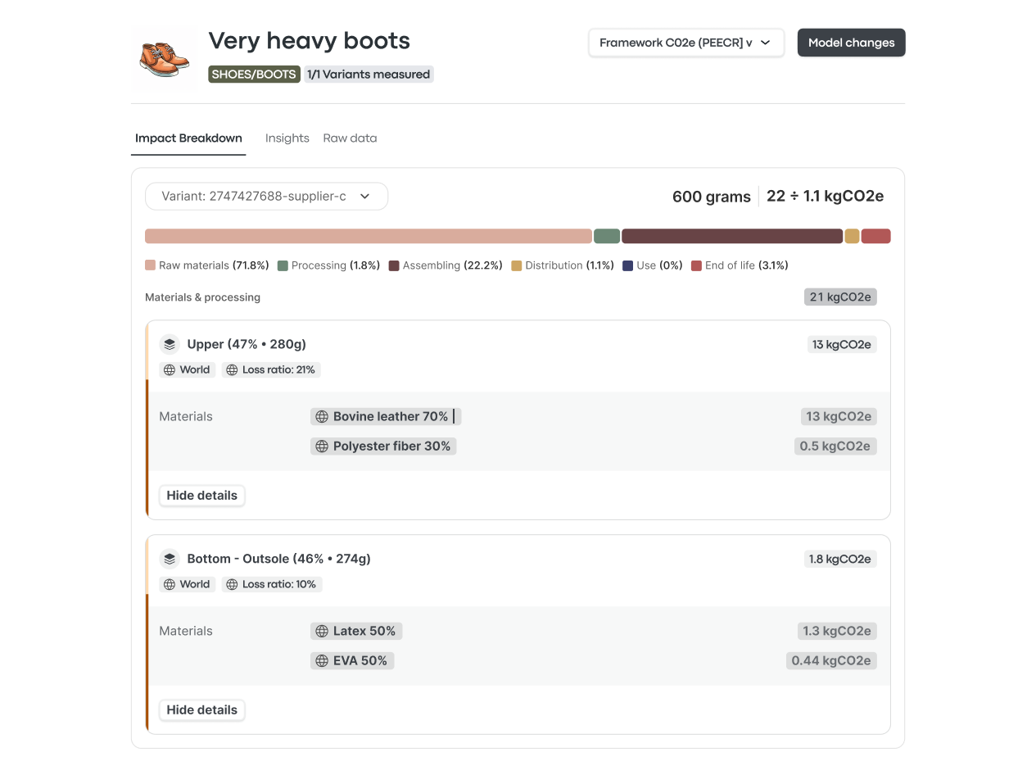Click the globe icon on the World badge
Image resolution: width=1036 pixels, height=775 pixels.
coord(170,369)
